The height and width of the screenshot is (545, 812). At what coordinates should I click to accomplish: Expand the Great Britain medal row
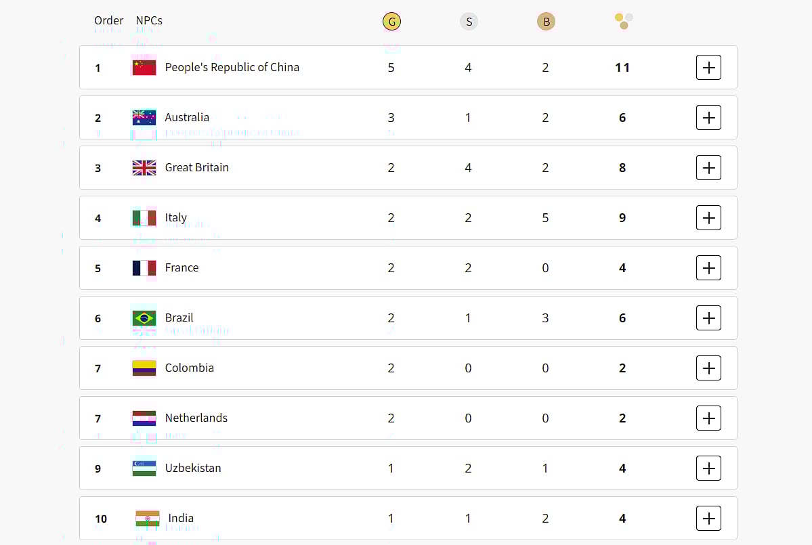(708, 167)
